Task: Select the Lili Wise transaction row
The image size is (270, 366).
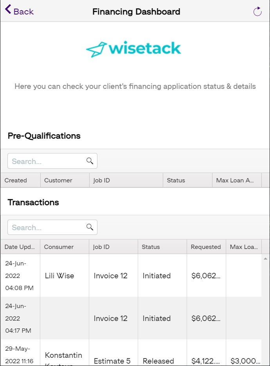Action: tap(131, 276)
